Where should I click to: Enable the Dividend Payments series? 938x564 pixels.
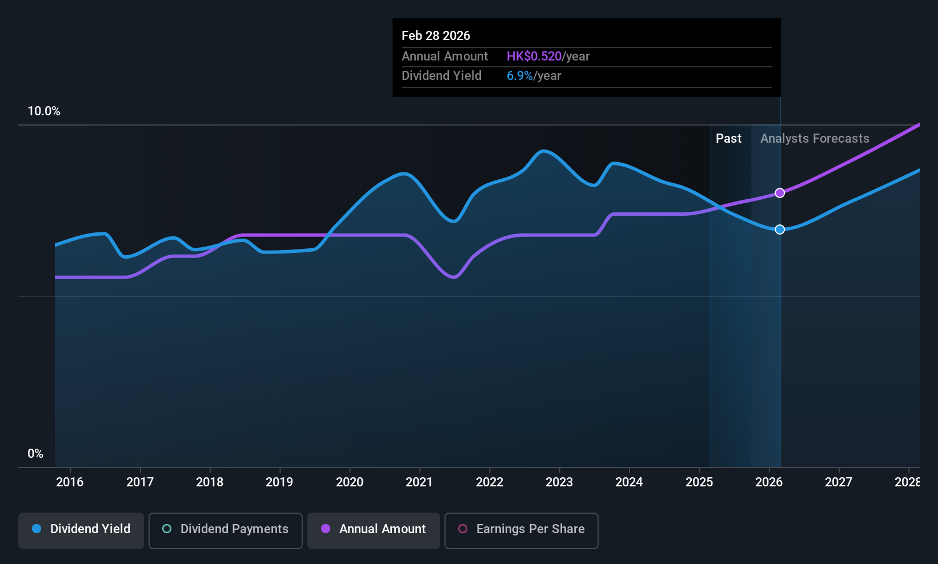click(225, 530)
